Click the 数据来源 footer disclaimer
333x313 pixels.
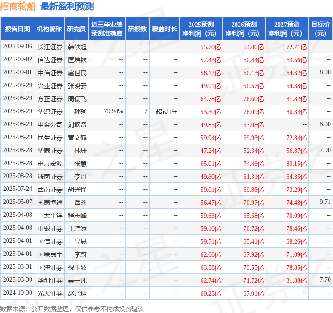[72, 309]
